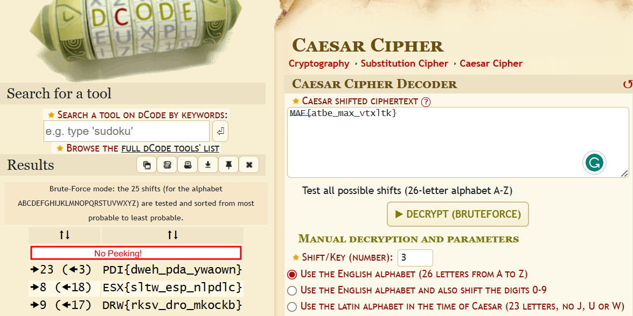Click the Results heading
The image size is (633, 316).
click(31, 165)
